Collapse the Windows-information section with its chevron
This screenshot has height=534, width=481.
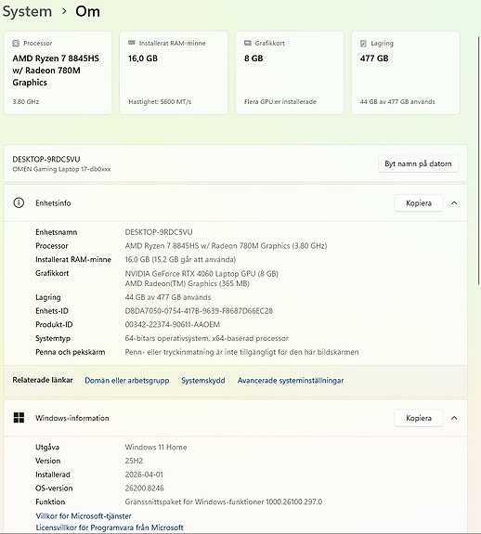tap(454, 418)
